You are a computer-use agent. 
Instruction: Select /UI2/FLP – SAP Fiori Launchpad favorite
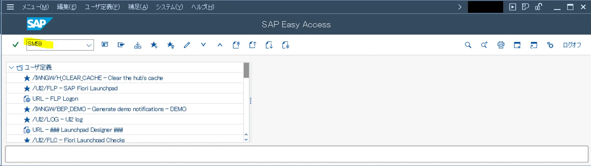tap(75, 88)
